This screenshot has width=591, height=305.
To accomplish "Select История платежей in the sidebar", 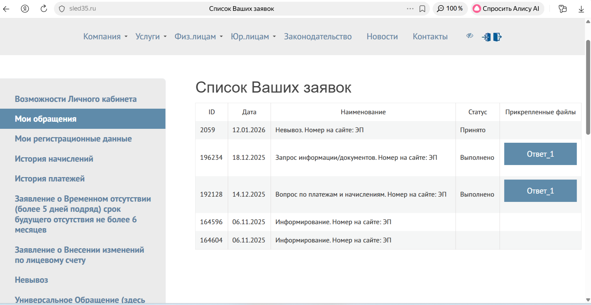I will pyautogui.click(x=50, y=179).
